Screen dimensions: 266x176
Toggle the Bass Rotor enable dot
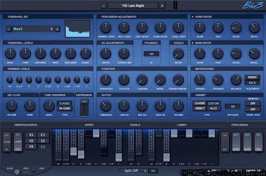click(192, 43)
